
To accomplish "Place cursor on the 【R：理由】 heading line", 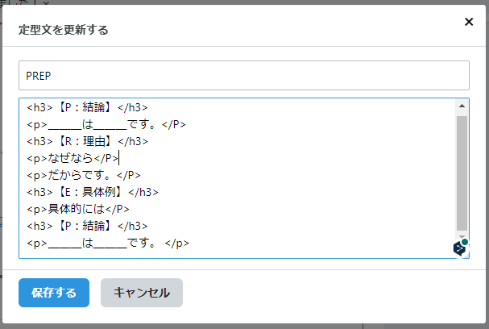I will pyautogui.click(x=87, y=141).
